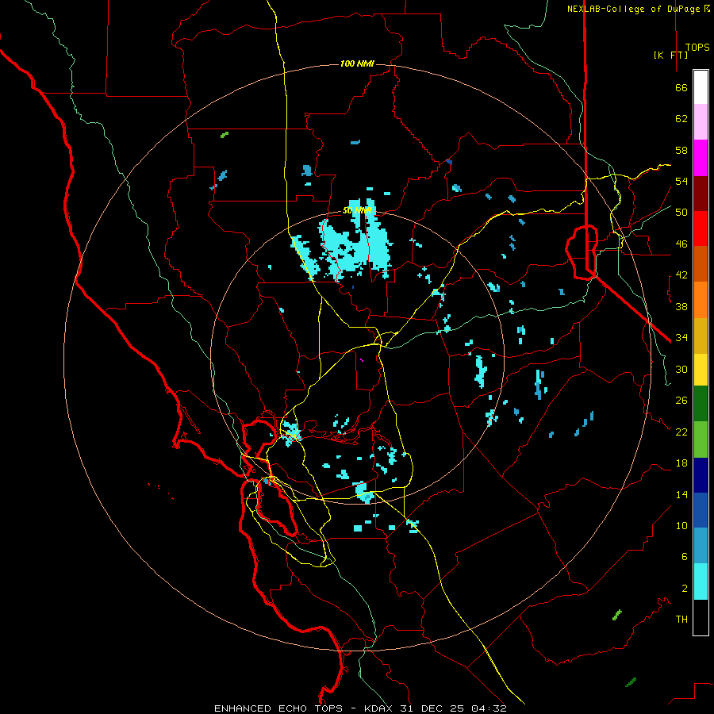Click the small magenta pixel near radar center

(x=362, y=360)
